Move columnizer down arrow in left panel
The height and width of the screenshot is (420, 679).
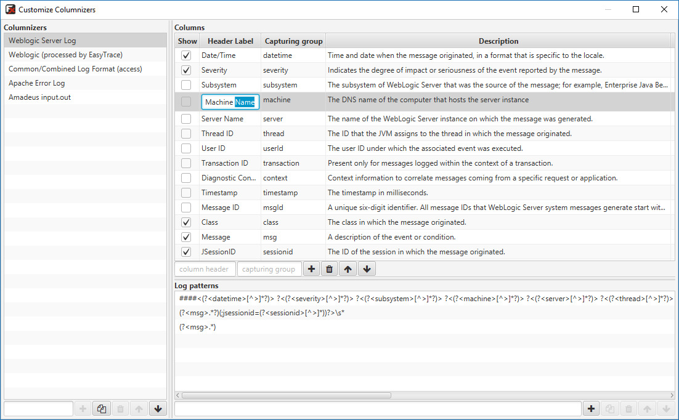click(x=158, y=408)
